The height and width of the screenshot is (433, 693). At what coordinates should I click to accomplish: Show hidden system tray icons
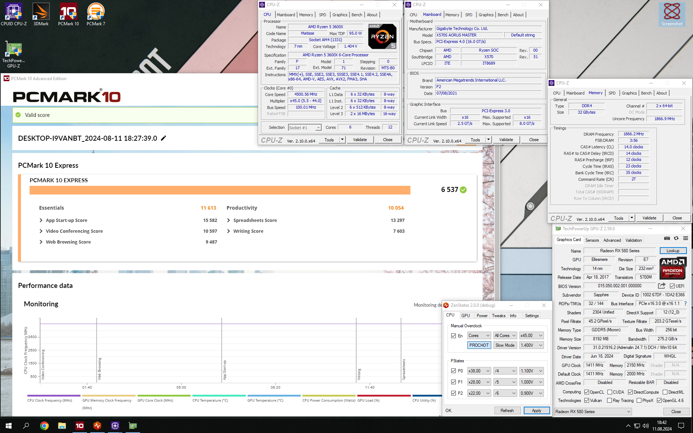tap(628, 426)
